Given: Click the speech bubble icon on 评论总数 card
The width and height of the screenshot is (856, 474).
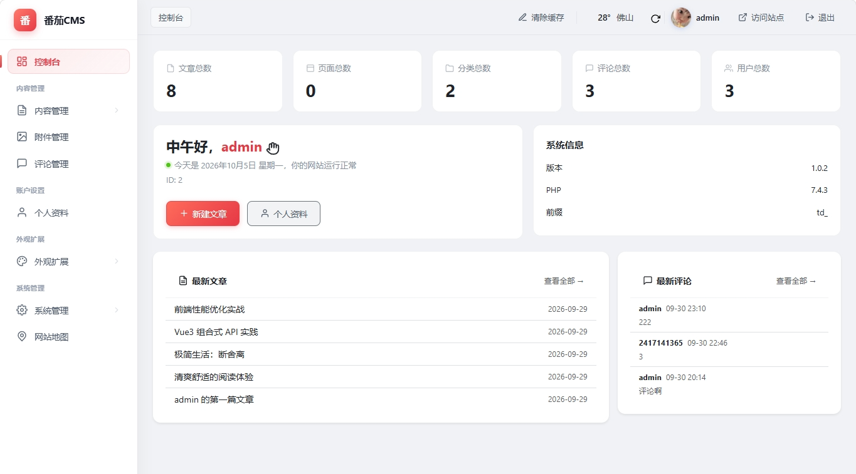Looking at the screenshot, I should click(x=589, y=68).
